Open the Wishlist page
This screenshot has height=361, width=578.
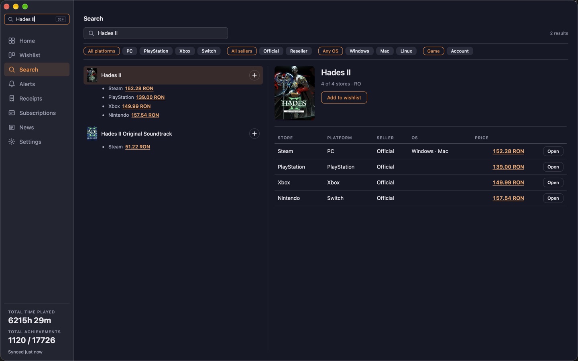[x=37, y=55]
